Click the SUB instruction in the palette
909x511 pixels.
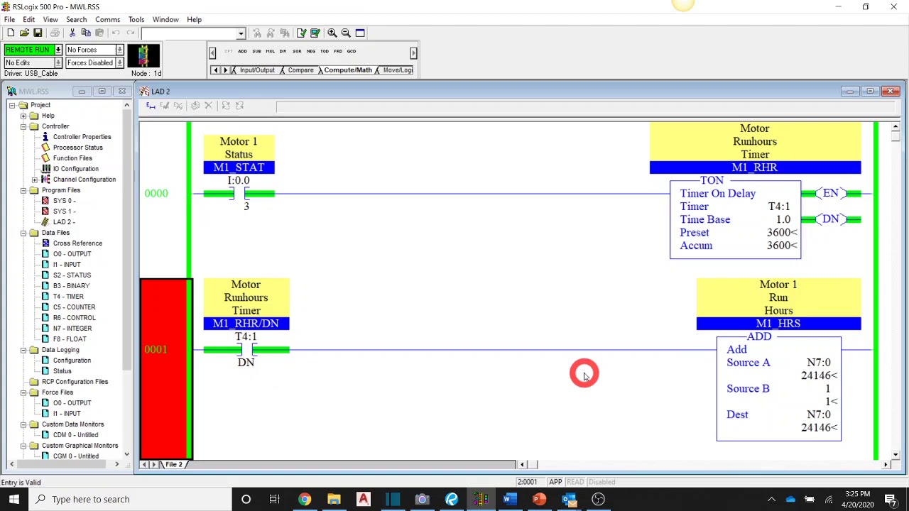(x=256, y=51)
